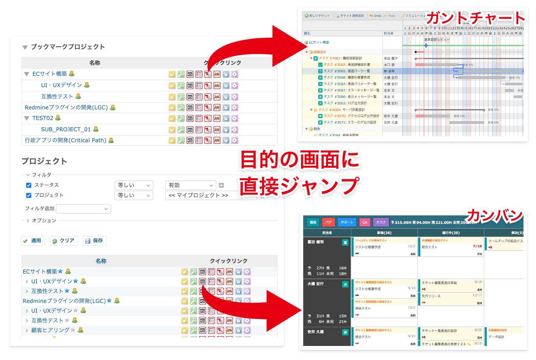Image resolution: width=536 pixels, height=360 pixels.
Task: Click 保存 button
Action: (x=95, y=241)
